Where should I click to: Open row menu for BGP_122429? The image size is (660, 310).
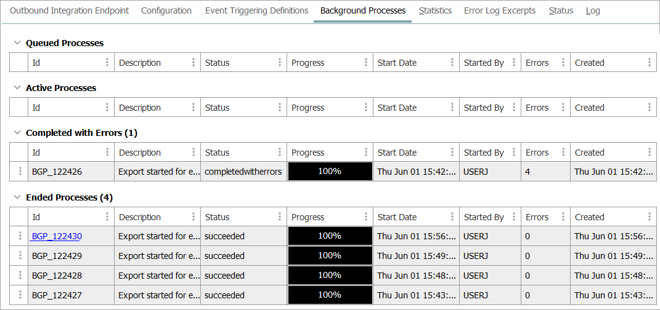click(x=19, y=256)
